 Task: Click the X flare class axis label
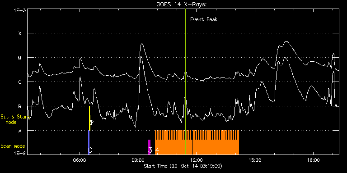[20, 33]
